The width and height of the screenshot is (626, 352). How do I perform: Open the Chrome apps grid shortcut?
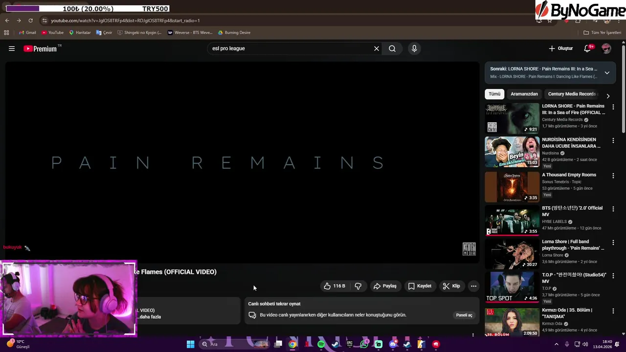click(6, 33)
